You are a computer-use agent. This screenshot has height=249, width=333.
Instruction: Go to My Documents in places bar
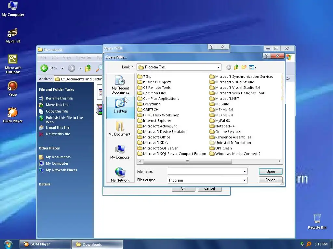[120, 128]
